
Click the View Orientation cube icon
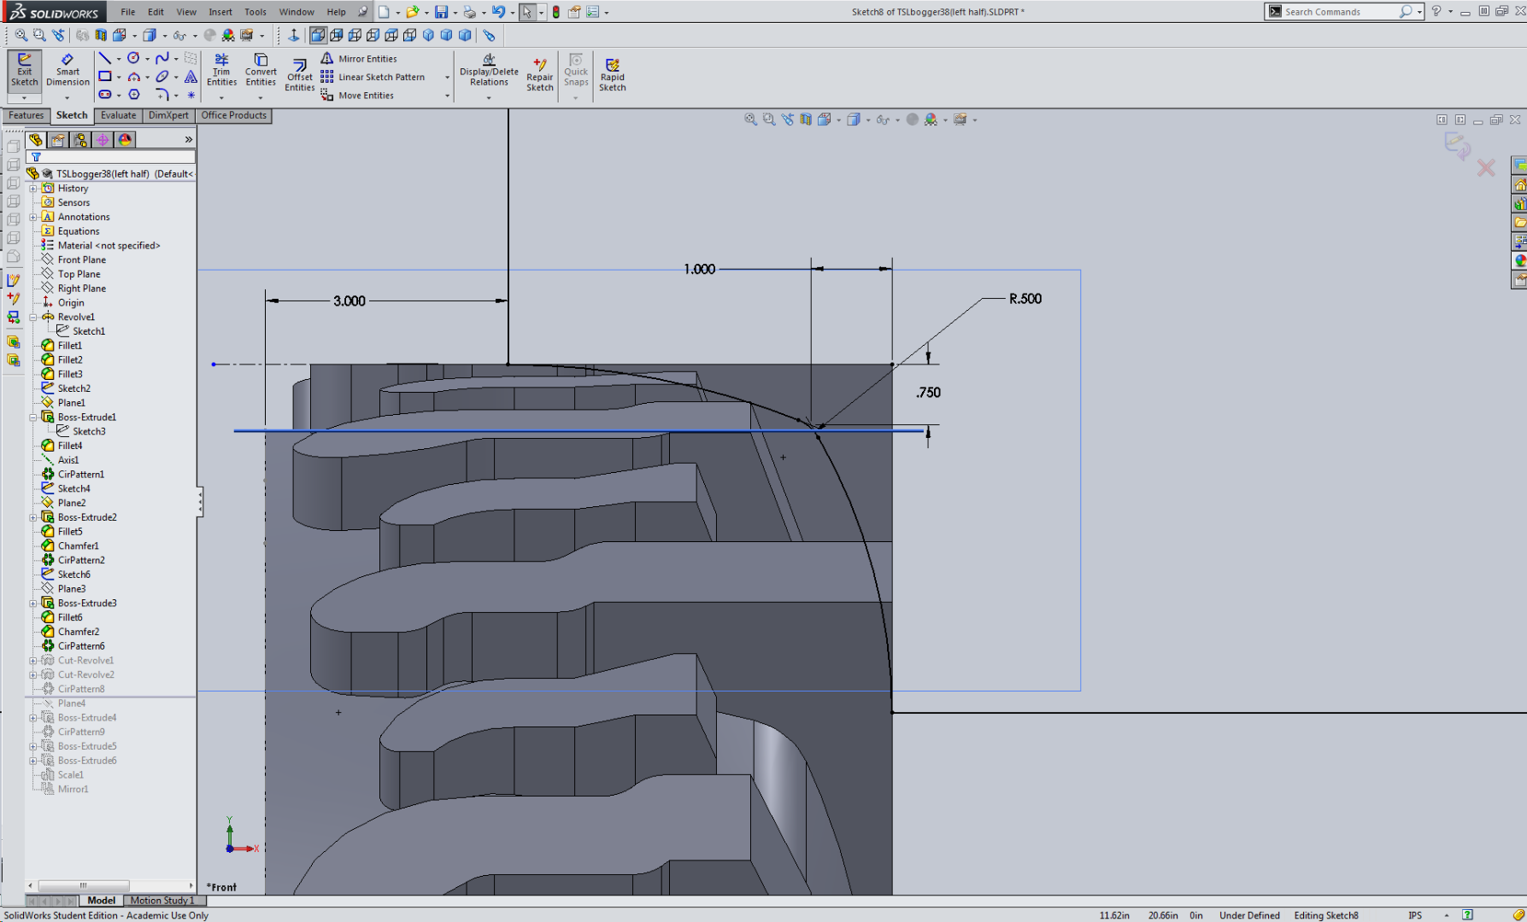pyautogui.click(x=824, y=119)
